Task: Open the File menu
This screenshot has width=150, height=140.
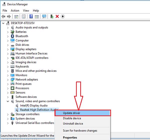Action: tap(5, 11)
